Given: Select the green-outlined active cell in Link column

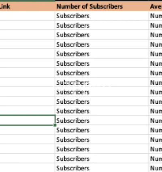Looking at the screenshot, I should 28,120.
